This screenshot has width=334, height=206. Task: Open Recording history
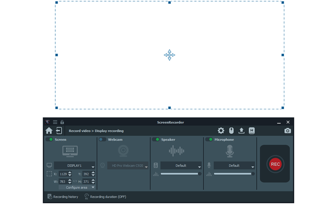63,197
